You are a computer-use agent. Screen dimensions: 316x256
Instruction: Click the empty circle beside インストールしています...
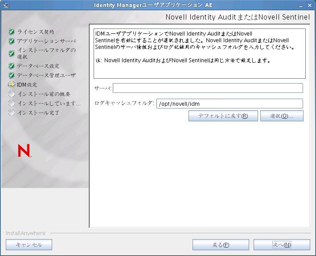[x=12, y=103]
